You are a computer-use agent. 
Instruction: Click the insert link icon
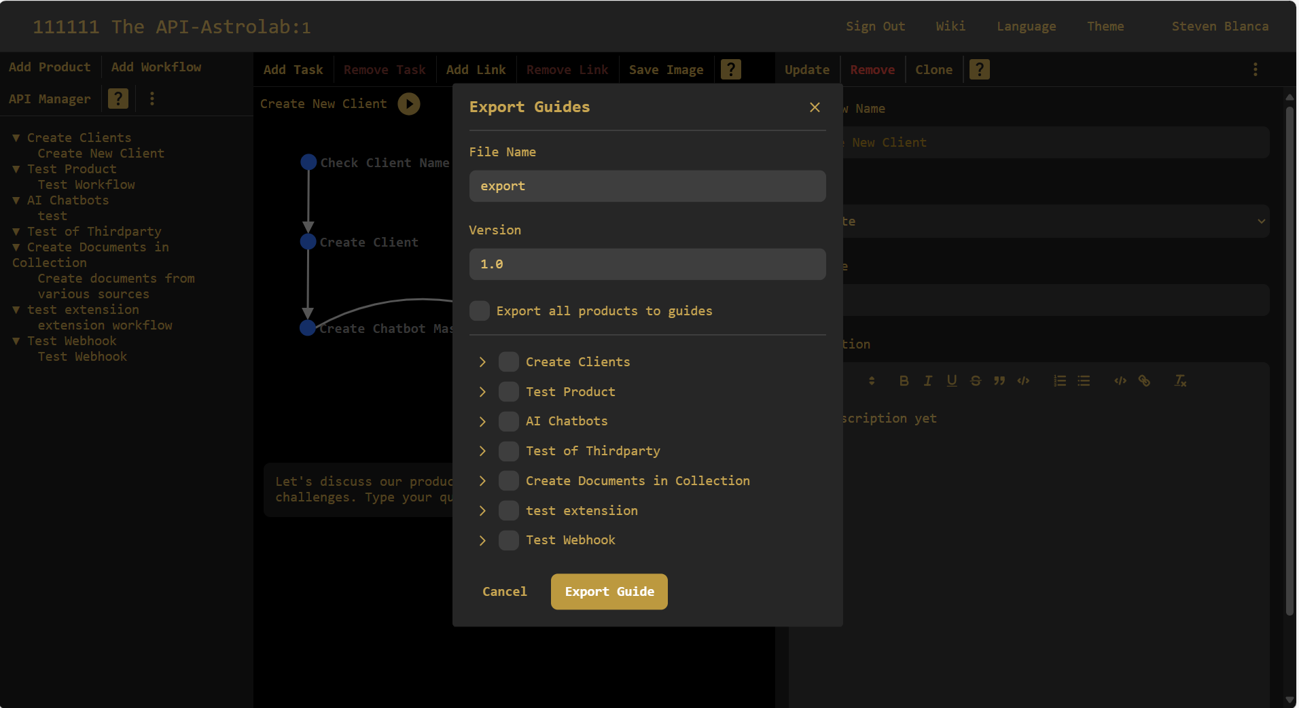(x=1145, y=380)
